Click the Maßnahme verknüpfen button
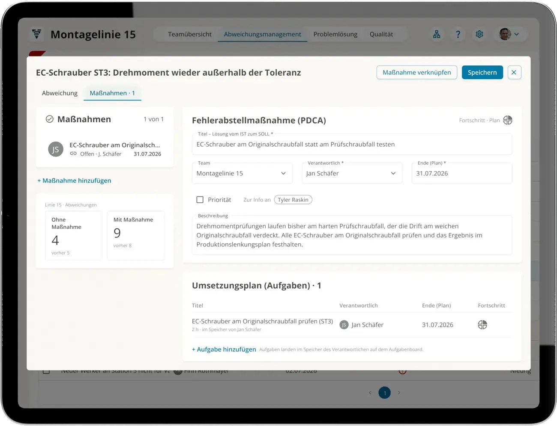Screen dimensions: 557x426 (417, 72)
